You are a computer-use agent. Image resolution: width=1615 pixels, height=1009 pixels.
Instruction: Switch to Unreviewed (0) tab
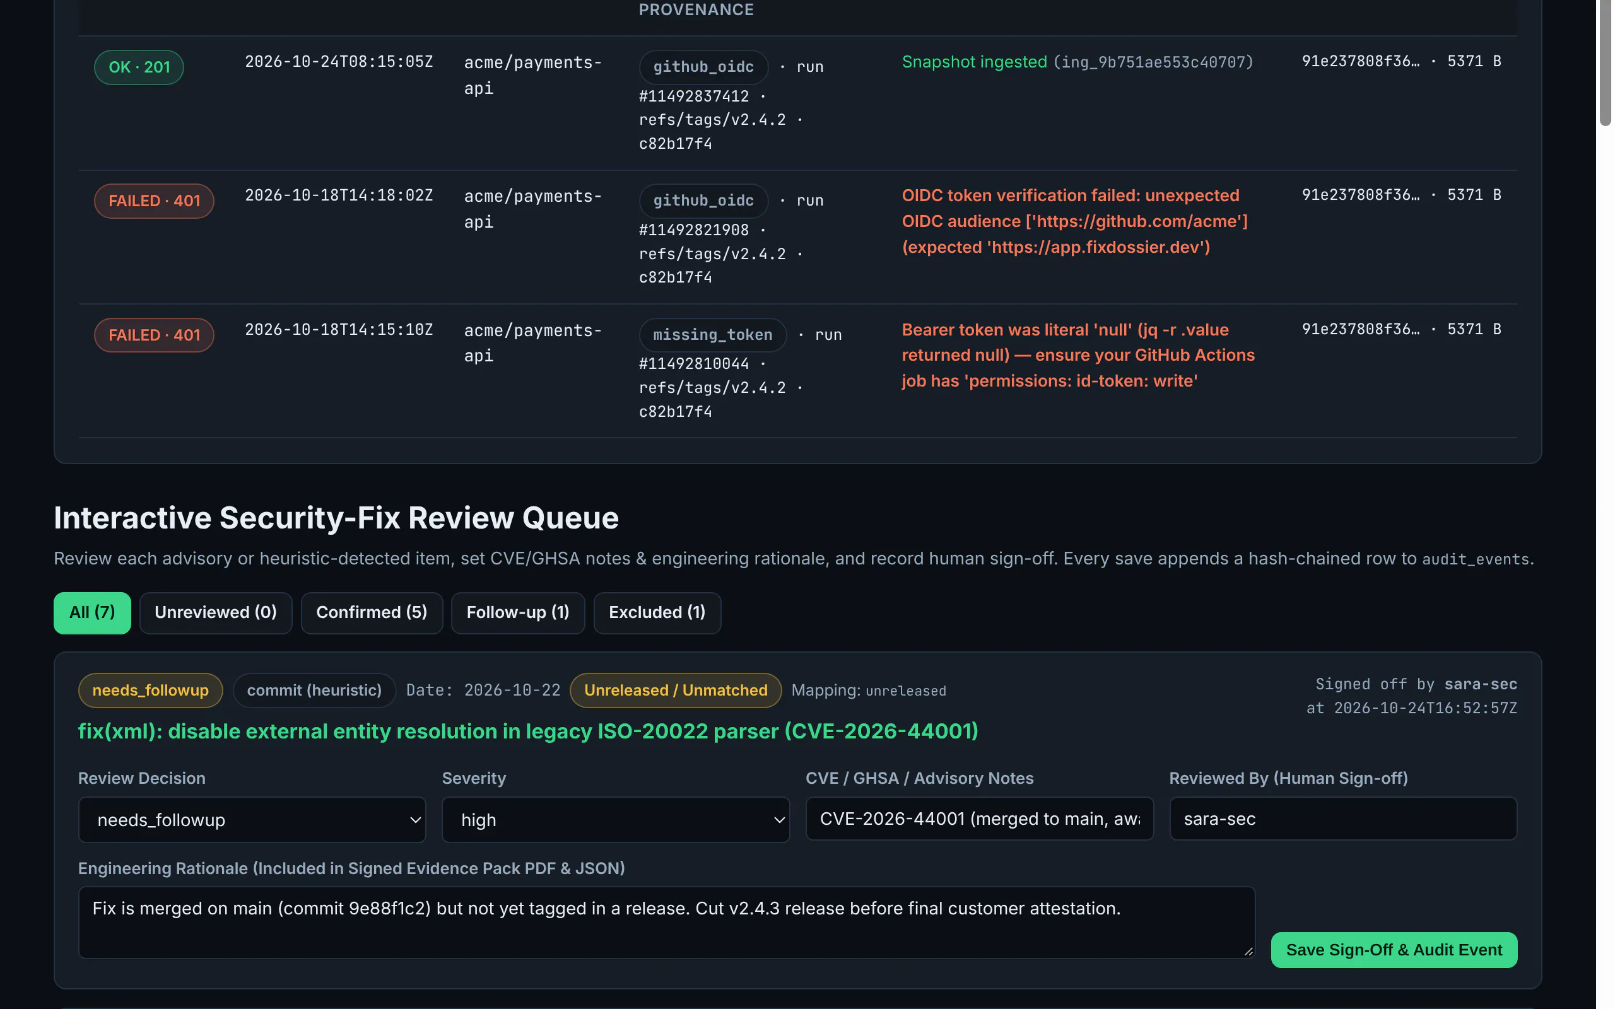pyautogui.click(x=216, y=612)
